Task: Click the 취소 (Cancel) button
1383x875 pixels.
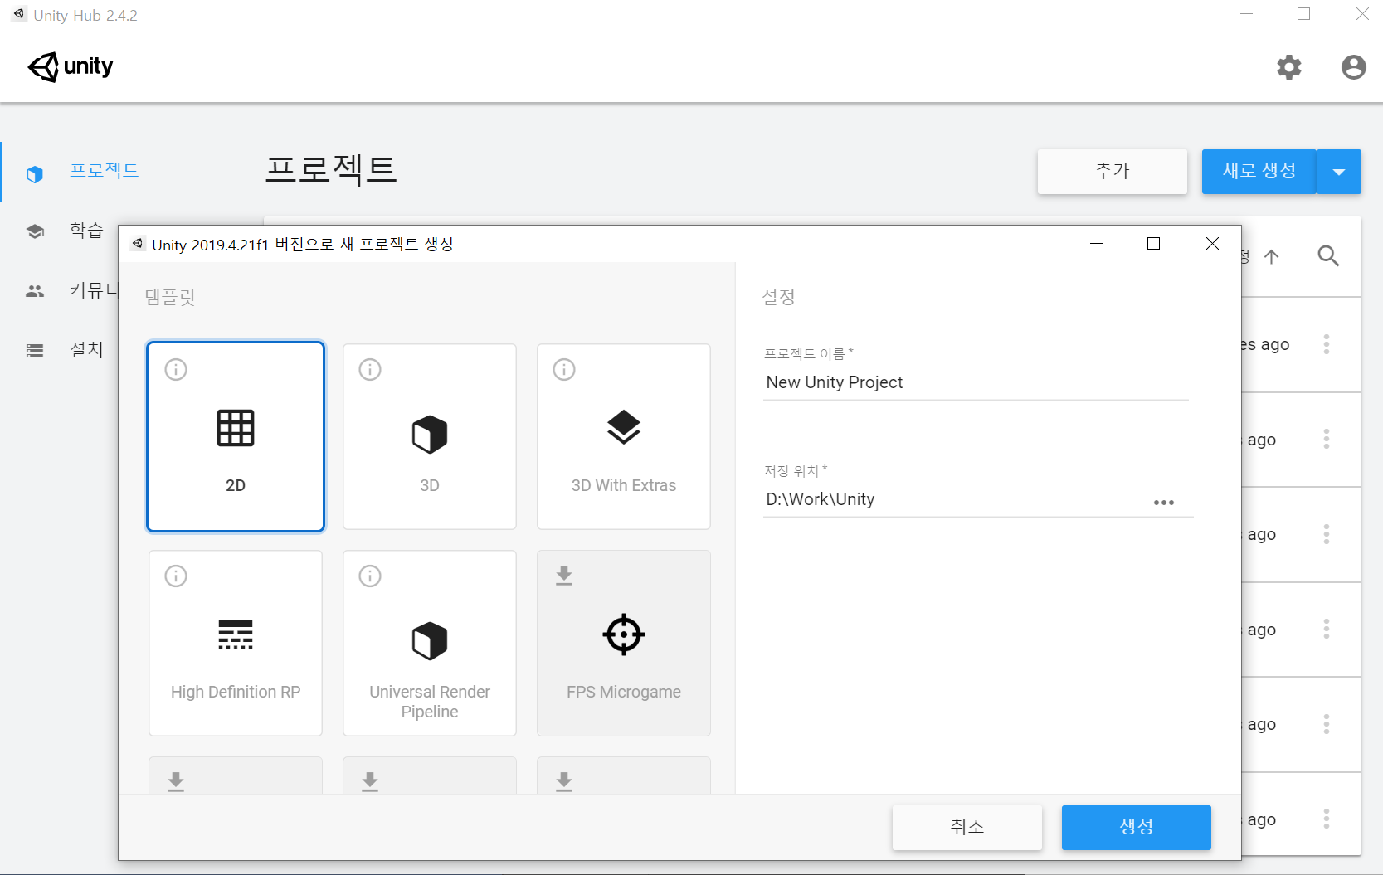Action: pos(967,827)
